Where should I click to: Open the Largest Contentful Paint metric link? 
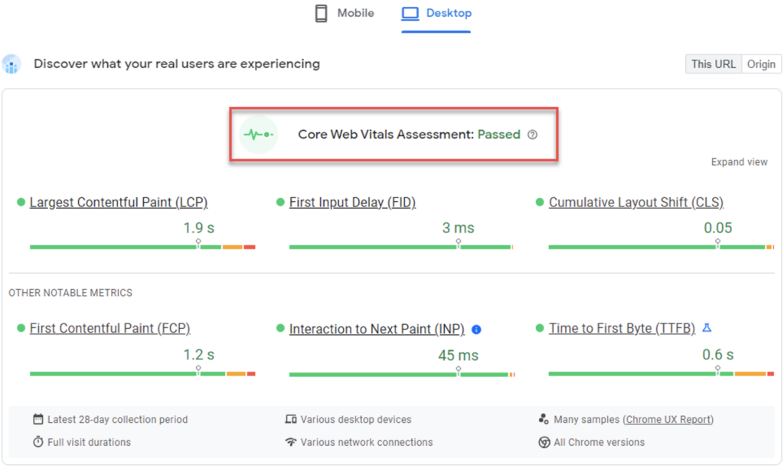click(x=118, y=202)
